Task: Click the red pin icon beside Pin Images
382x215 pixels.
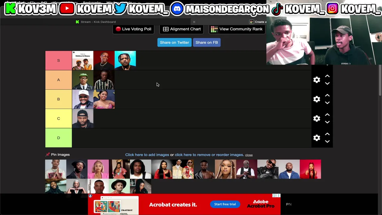Action: point(47,154)
